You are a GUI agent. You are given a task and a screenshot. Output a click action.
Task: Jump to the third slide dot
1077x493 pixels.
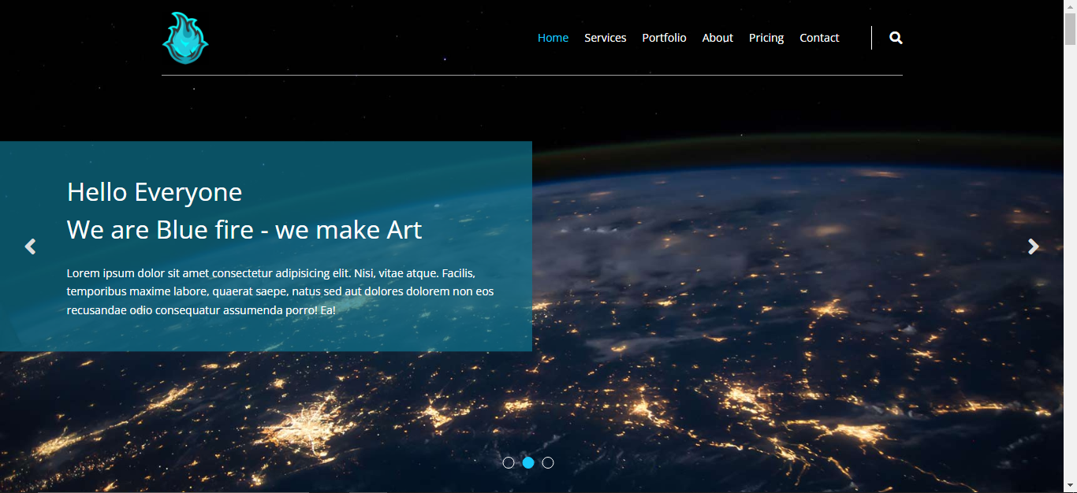point(548,462)
